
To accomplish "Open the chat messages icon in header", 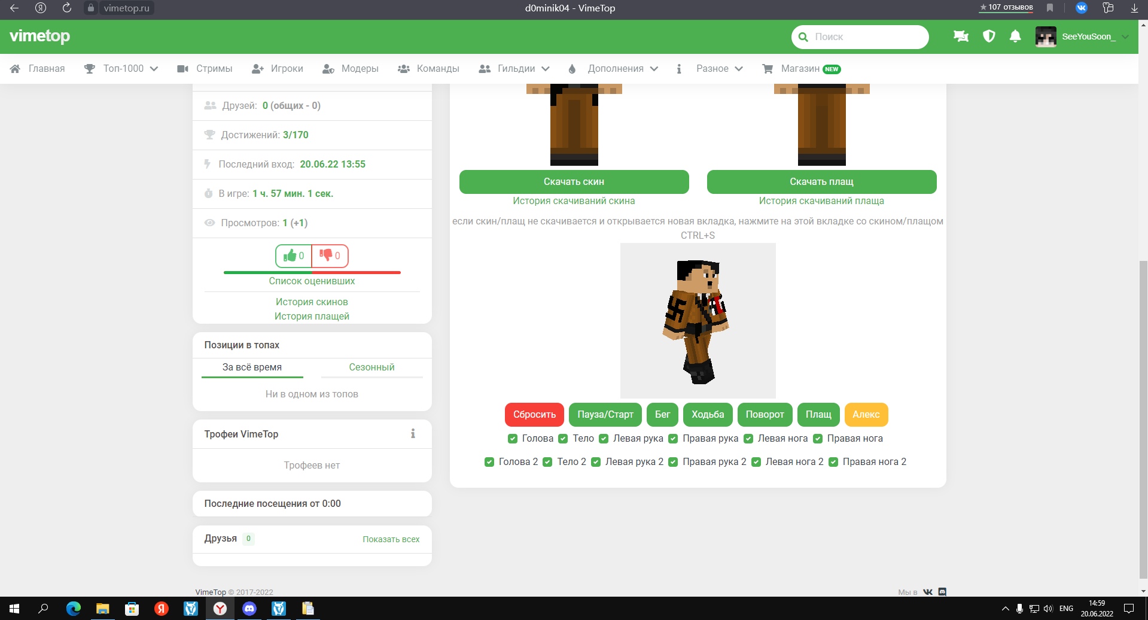I will pyautogui.click(x=961, y=37).
